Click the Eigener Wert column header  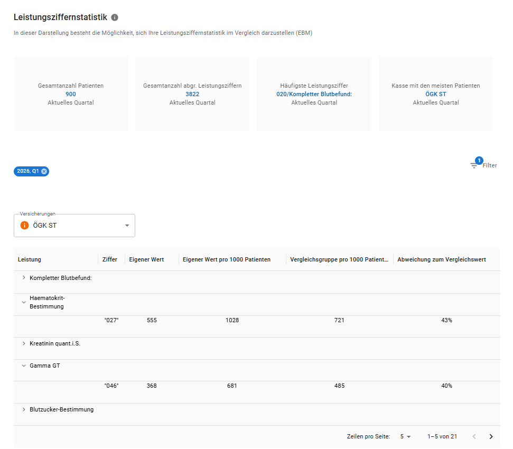(x=146, y=259)
